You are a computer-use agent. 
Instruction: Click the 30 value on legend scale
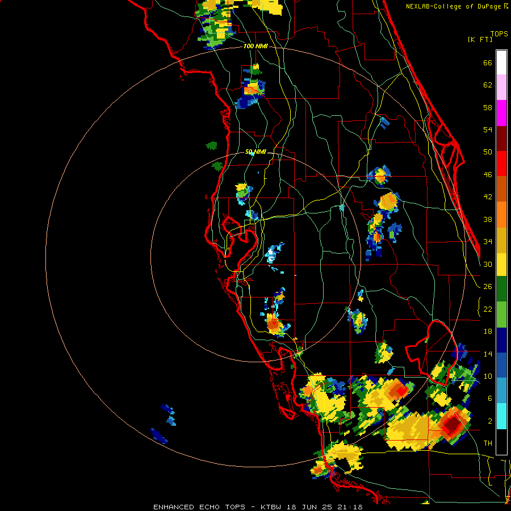[x=488, y=264]
